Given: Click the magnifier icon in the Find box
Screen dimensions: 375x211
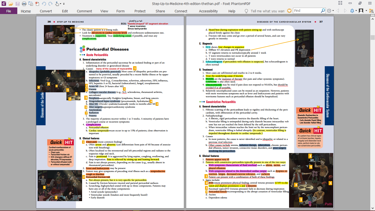Looking at the screenshot, I should pos(323,11).
